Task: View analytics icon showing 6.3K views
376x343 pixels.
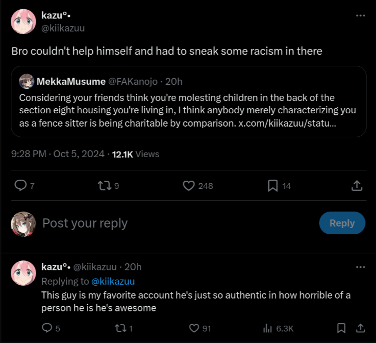Action: pyautogui.click(x=267, y=328)
